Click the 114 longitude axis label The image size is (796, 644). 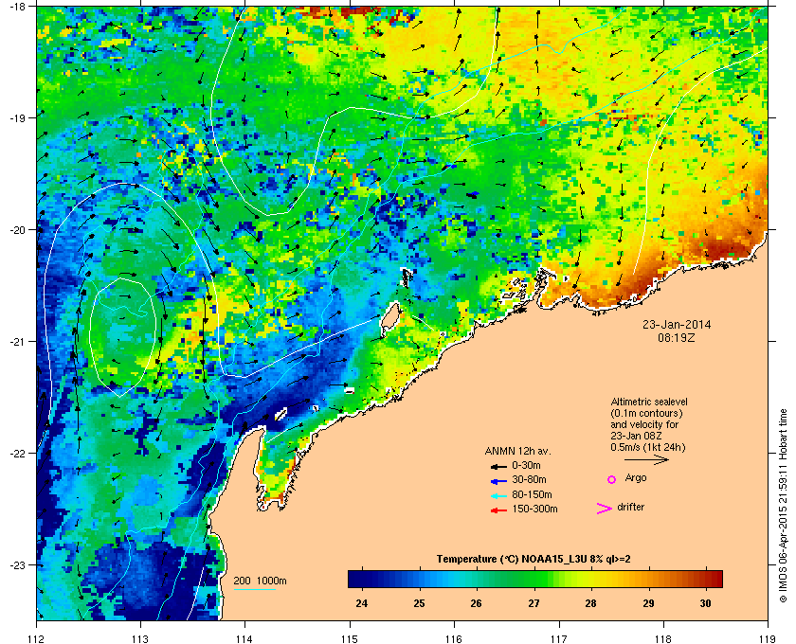coord(244,638)
